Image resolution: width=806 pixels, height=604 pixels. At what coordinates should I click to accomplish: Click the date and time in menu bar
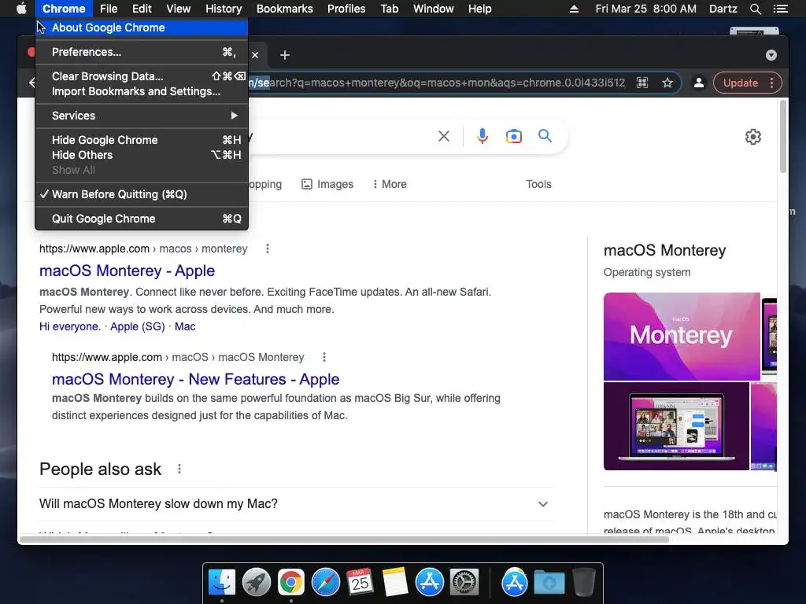645,9
